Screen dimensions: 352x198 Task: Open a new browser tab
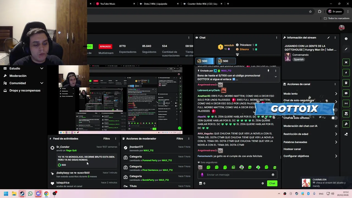click(228, 4)
